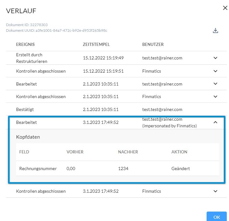229x221 pixels.
Task: Click the BENUTZER column header
Action: [x=153, y=44]
